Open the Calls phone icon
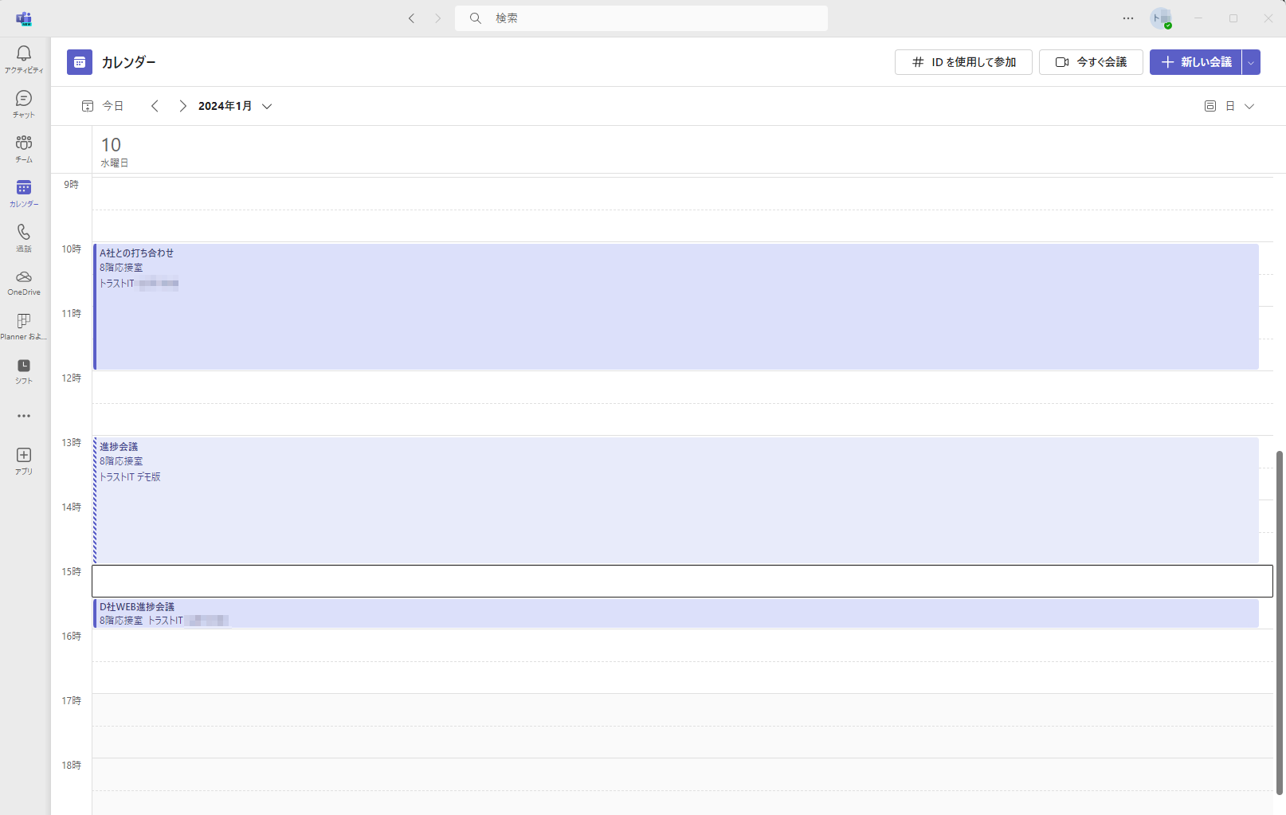The height and width of the screenshot is (815, 1286). point(24,233)
